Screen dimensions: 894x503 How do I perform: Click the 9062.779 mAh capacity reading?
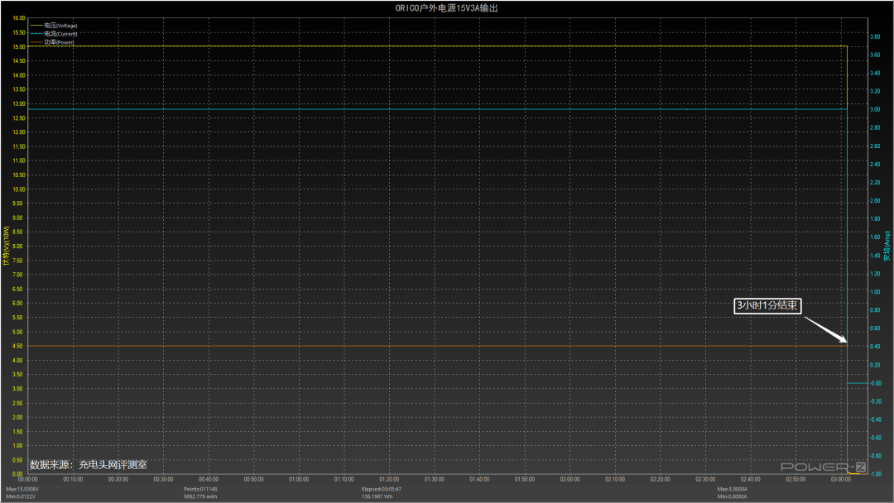point(200,496)
